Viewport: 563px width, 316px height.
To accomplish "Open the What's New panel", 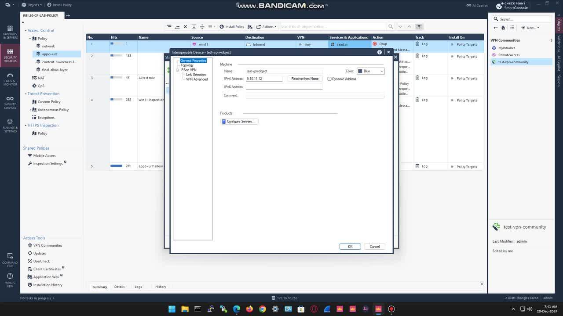I will [x=10, y=278].
